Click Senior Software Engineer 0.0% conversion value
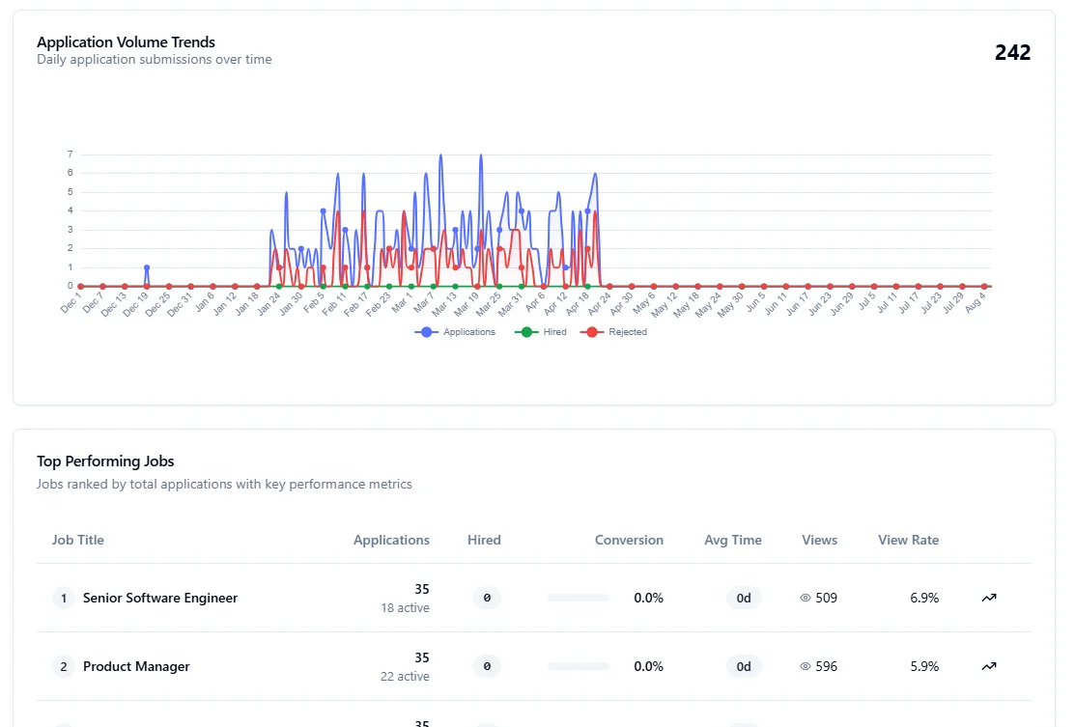 pos(648,599)
